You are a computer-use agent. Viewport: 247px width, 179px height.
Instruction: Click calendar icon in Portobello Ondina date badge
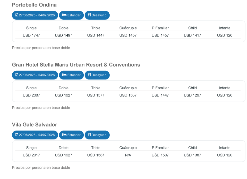click(17, 15)
